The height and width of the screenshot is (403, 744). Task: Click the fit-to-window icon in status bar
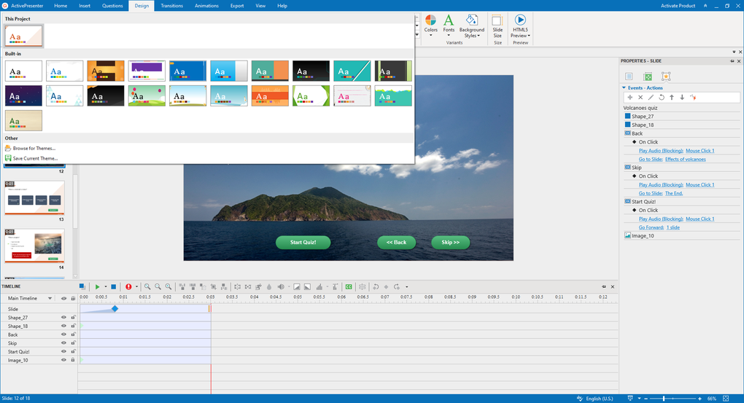point(726,398)
